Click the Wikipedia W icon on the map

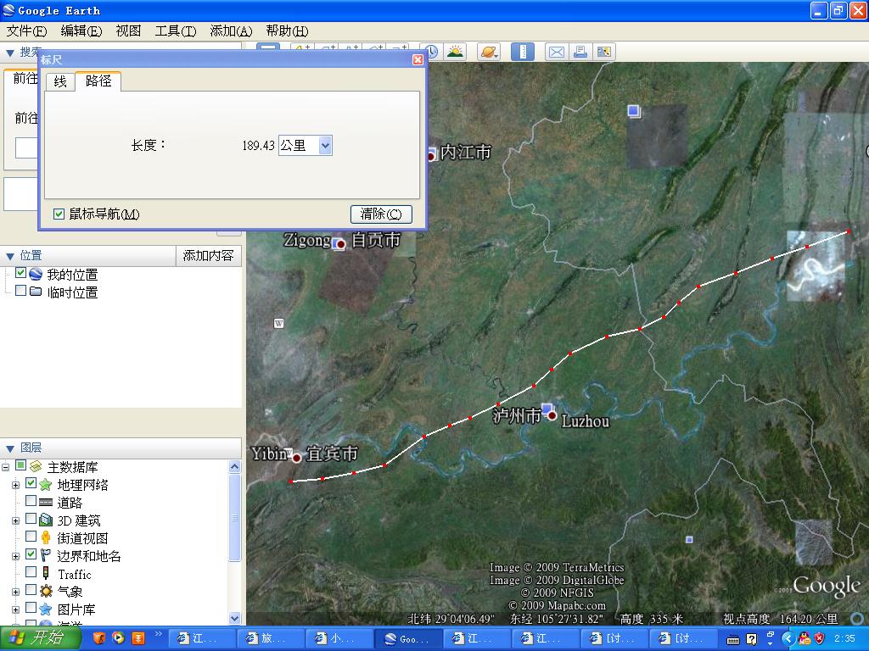(x=278, y=323)
